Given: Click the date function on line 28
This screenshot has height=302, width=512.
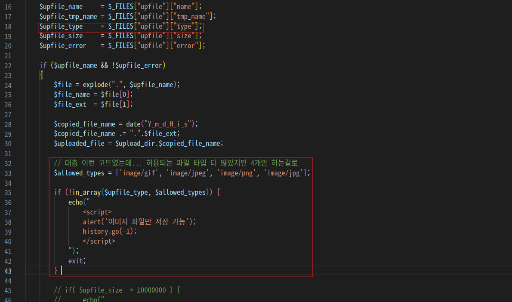Looking at the screenshot, I should (x=133, y=124).
